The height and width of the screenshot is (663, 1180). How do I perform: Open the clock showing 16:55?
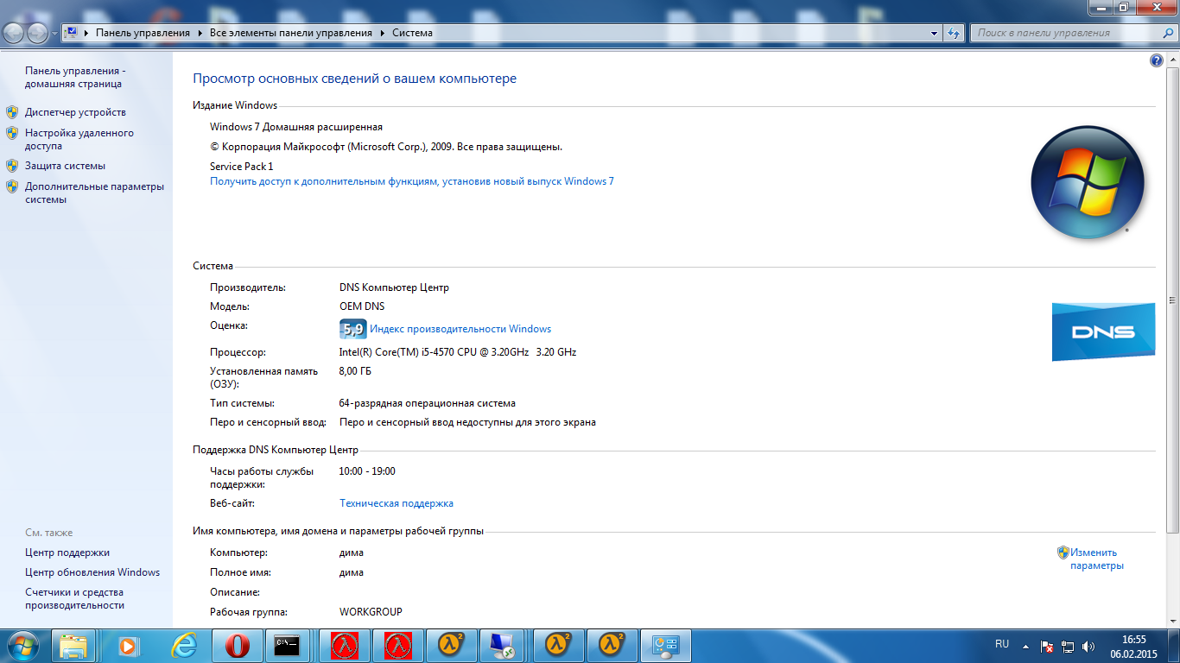(x=1134, y=646)
